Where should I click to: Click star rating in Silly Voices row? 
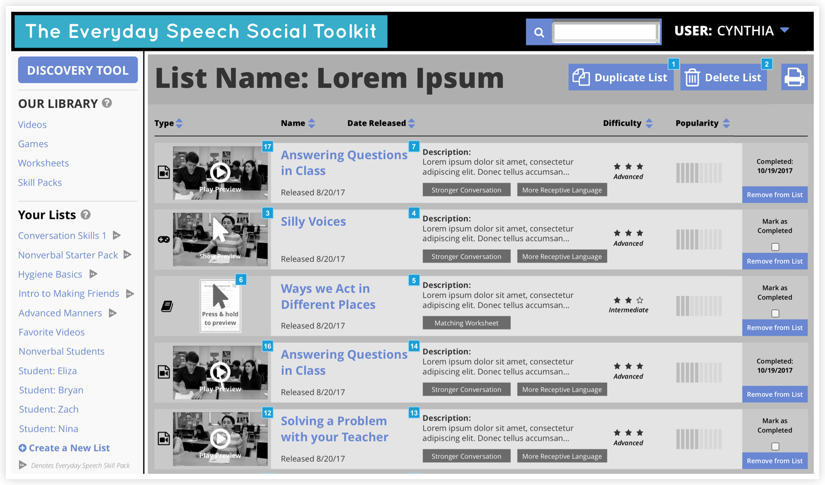(628, 233)
